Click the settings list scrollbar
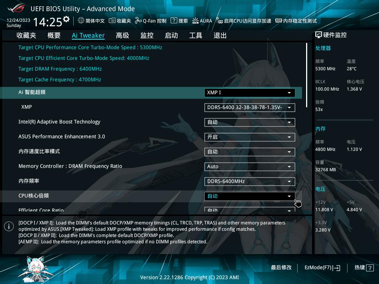The image size is (379, 284). 306,75
